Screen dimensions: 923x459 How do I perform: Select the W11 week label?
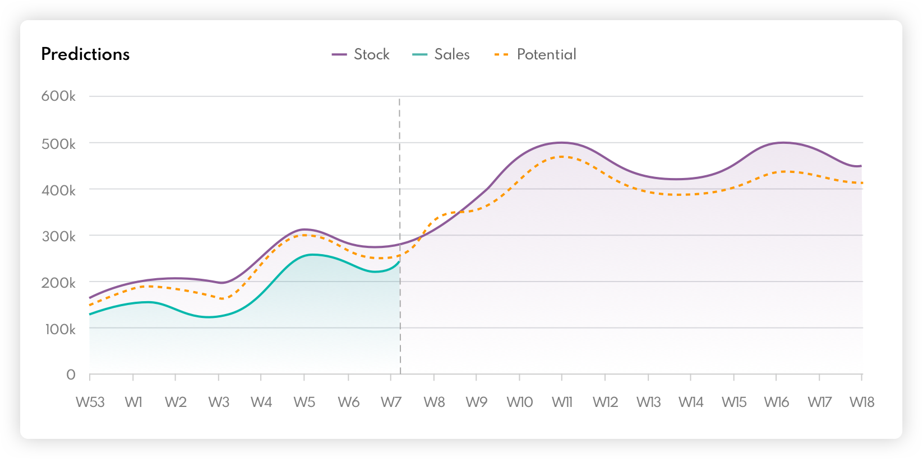coord(562,402)
